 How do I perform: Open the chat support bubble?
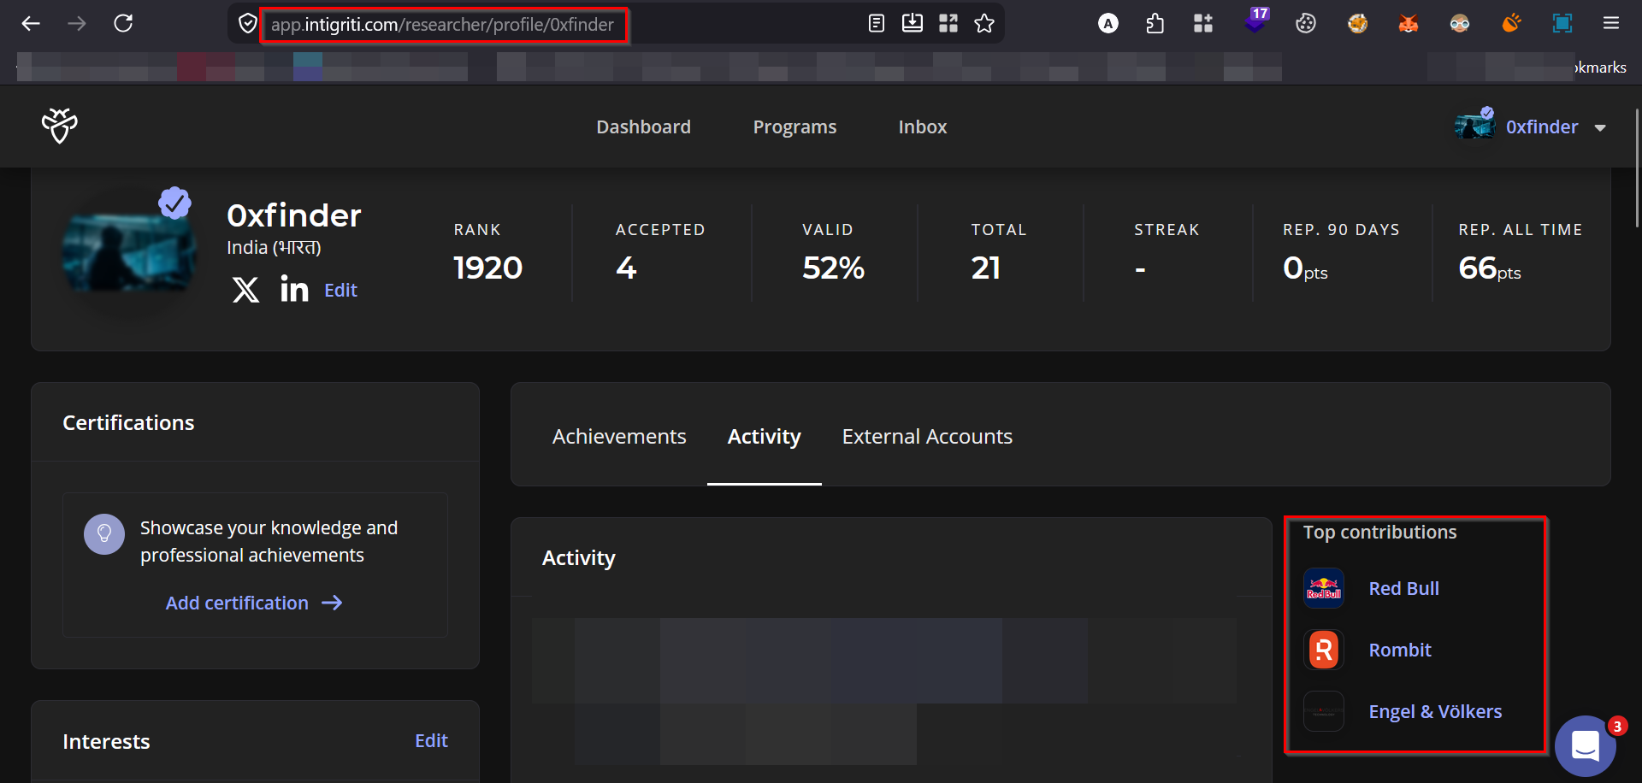tap(1585, 745)
